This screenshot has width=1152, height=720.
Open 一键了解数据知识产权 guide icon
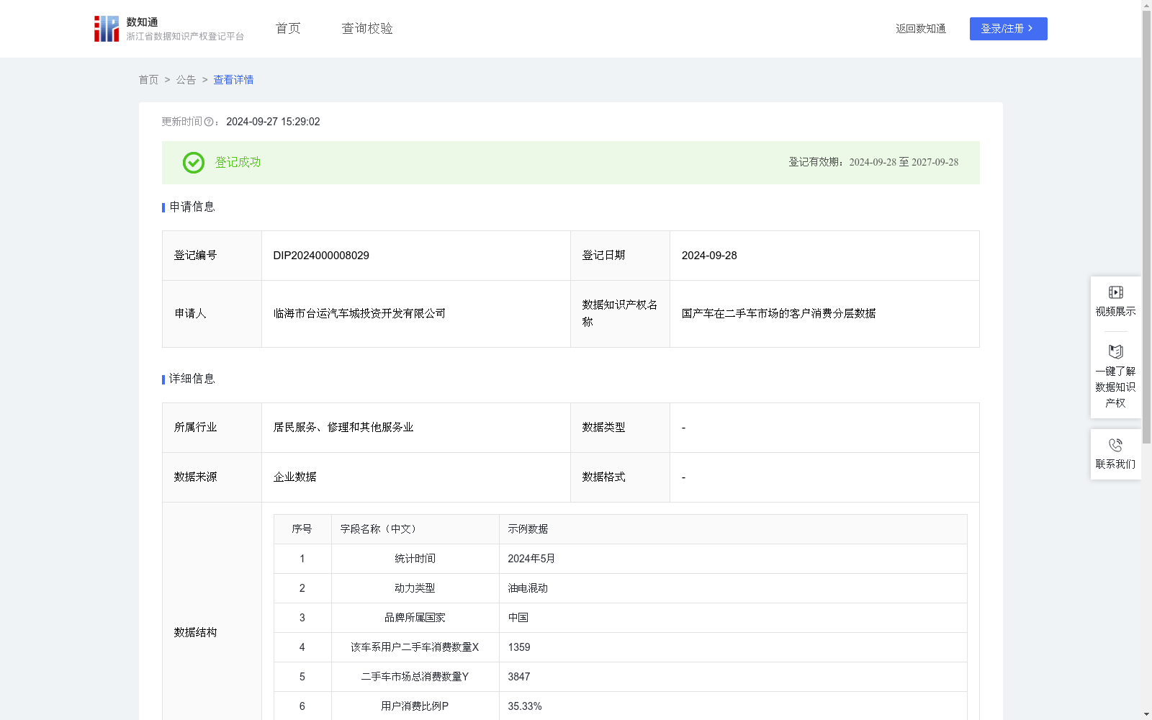(x=1115, y=351)
